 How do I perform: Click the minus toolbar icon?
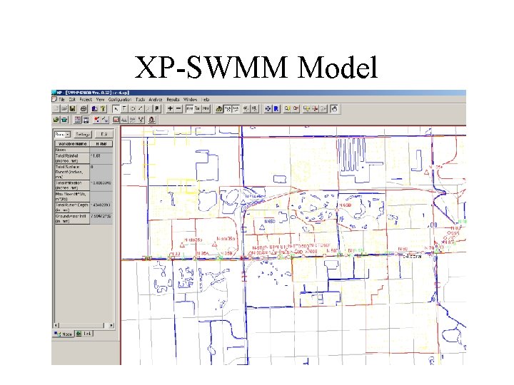pyautogui.click(x=178, y=108)
